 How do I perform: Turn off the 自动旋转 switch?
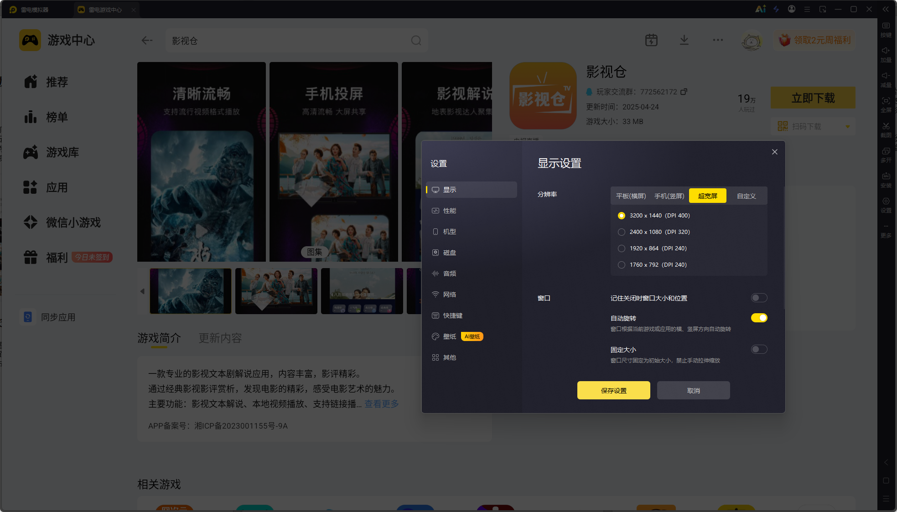click(x=759, y=318)
